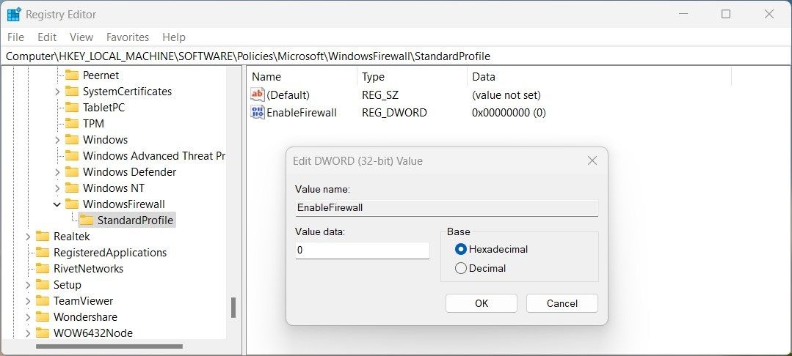
Task: Confirm the DWORD edit with OK
Action: [482, 303]
